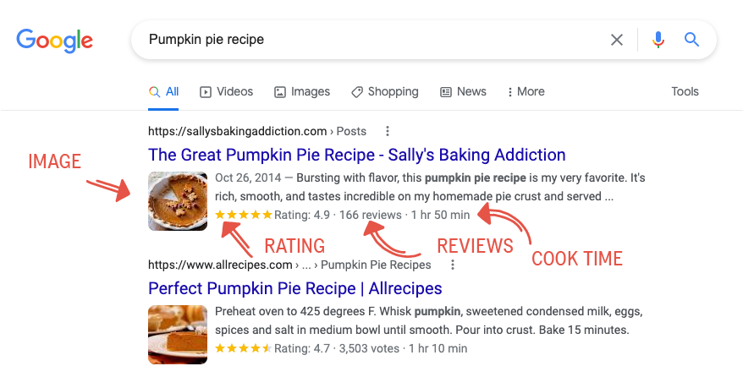Open Perfect Pumpkin Pie Recipe Allrecipes link

(x=294, y=288)
